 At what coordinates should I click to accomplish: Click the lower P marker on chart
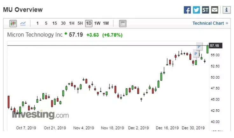tap(196, 54)
